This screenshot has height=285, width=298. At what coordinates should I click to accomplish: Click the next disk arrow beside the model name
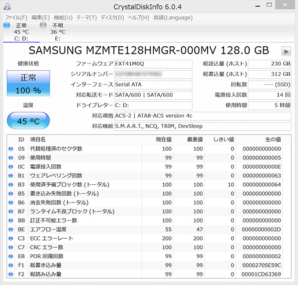tap(286, 51)
